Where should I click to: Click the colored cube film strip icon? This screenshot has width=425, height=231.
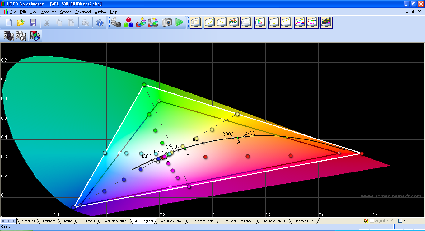[35, 36]
